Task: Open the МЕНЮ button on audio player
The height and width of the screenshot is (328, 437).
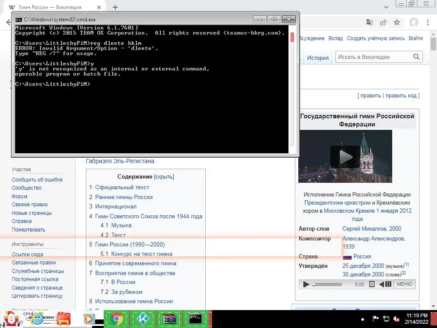Action: (405, 284)
